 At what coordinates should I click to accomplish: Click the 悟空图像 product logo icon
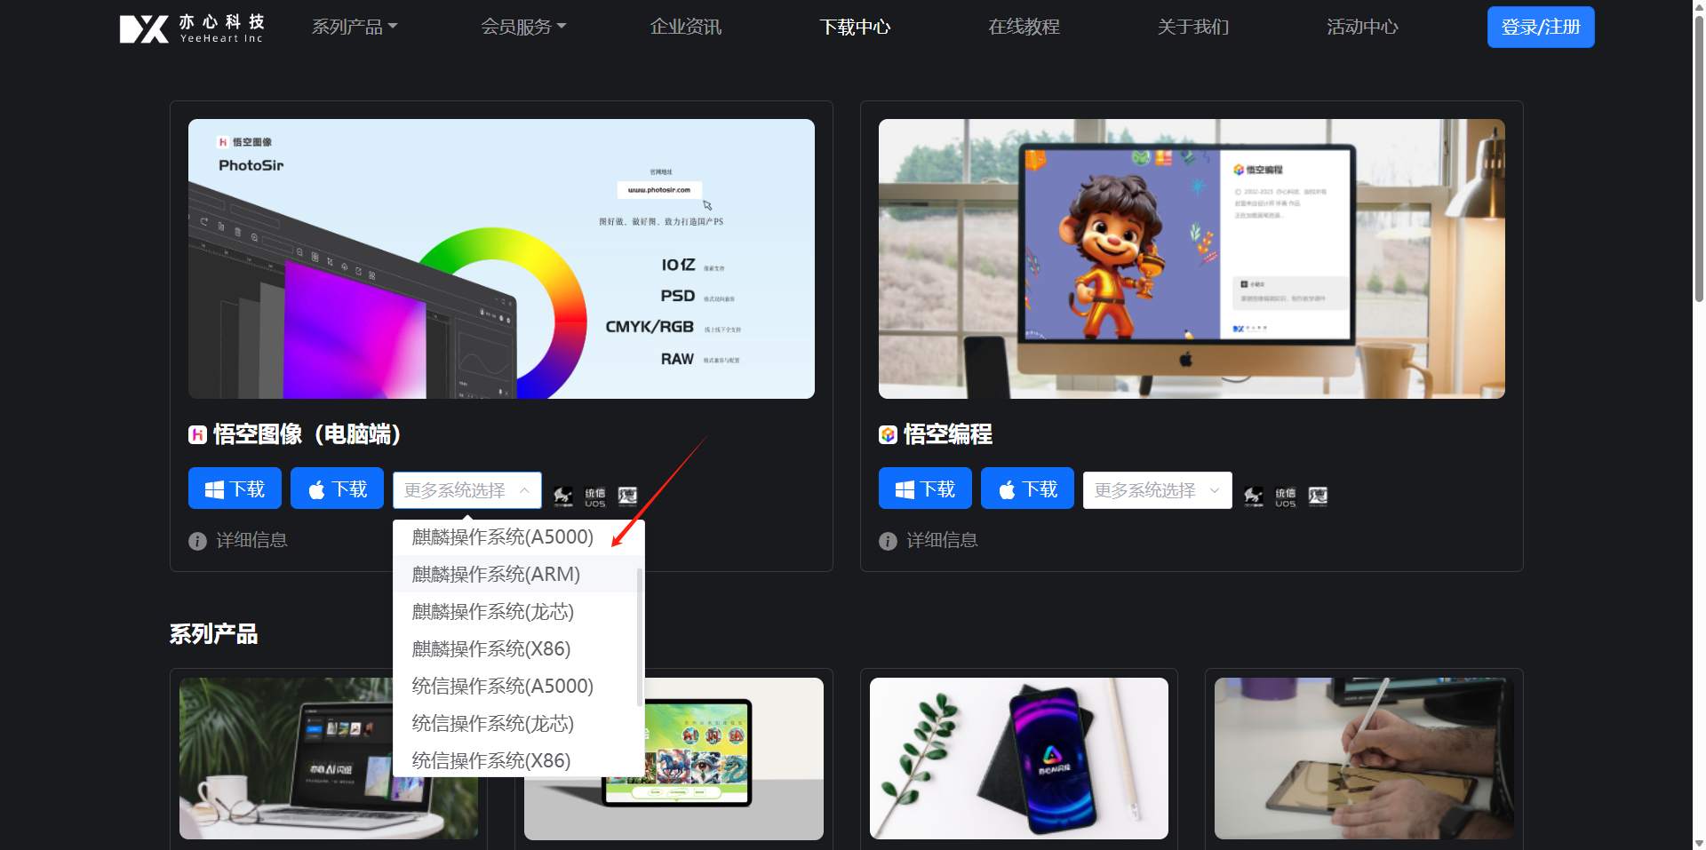pos(197,434)
